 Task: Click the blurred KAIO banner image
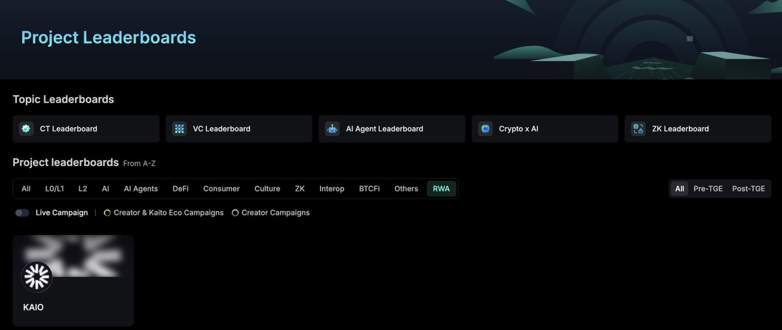click(x=73, y=256)
